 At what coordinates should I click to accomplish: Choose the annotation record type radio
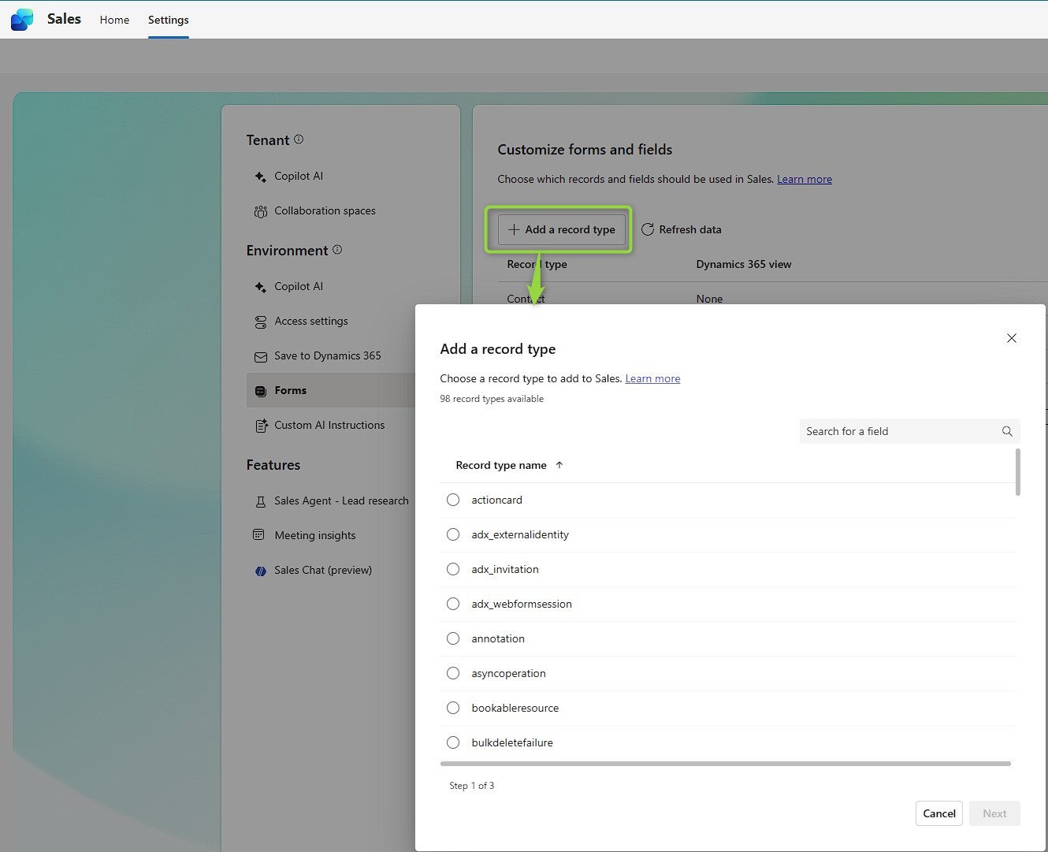(x=453, y=638)
